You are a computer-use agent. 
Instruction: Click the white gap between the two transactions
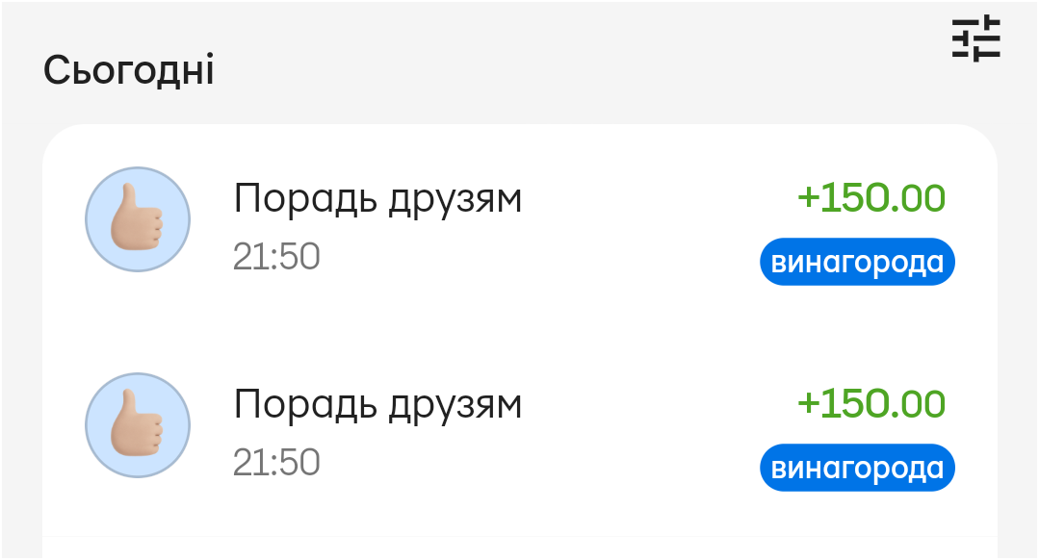520,327
